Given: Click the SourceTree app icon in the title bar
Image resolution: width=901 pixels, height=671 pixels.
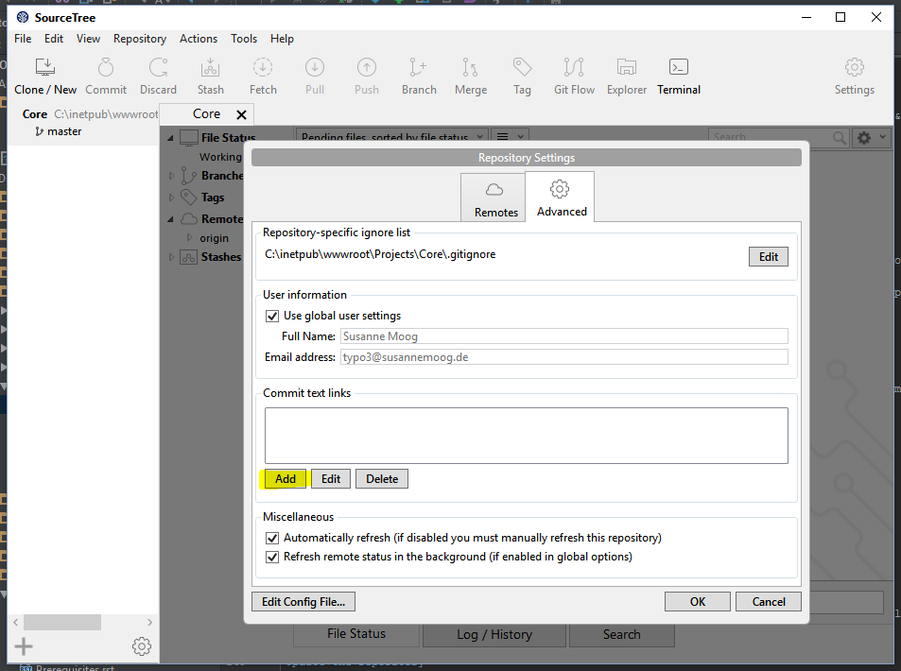Looking at the screenshot, I should click(23, 17).
